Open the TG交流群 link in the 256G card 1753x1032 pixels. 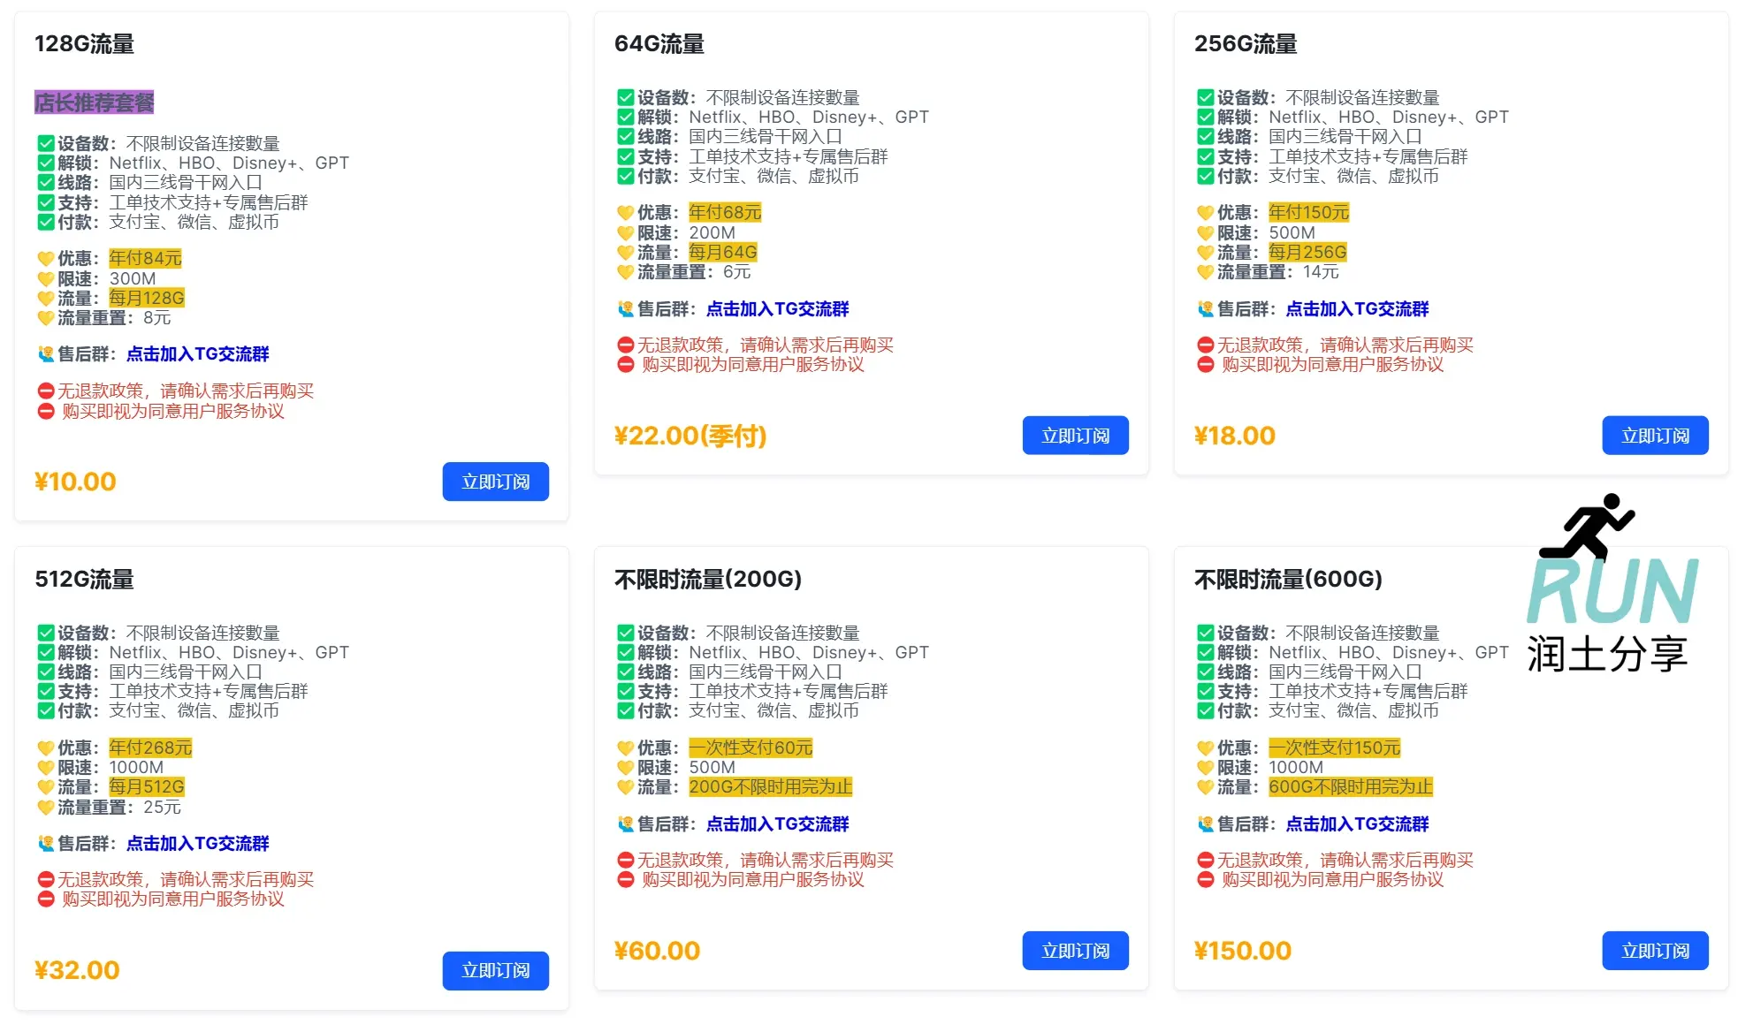pos(1358,308)
